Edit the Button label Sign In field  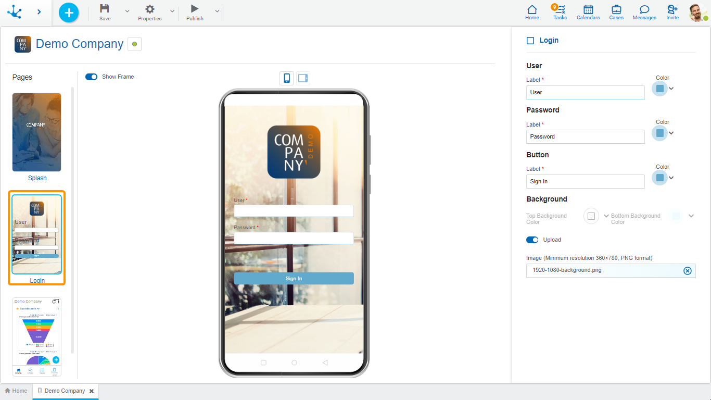tap(586, 181)
